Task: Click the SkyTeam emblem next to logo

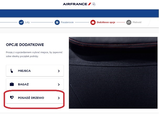Action: pyautogui.click(x=94, y=4)
